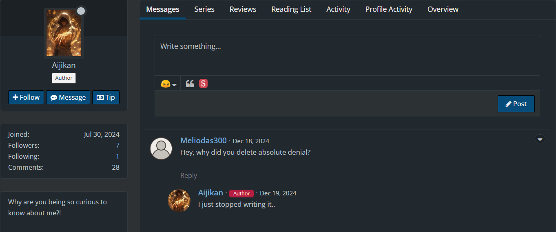Screen dimensions: 556x232
Task: Open the Meliodas300 username link
Action: coord(203,140)
